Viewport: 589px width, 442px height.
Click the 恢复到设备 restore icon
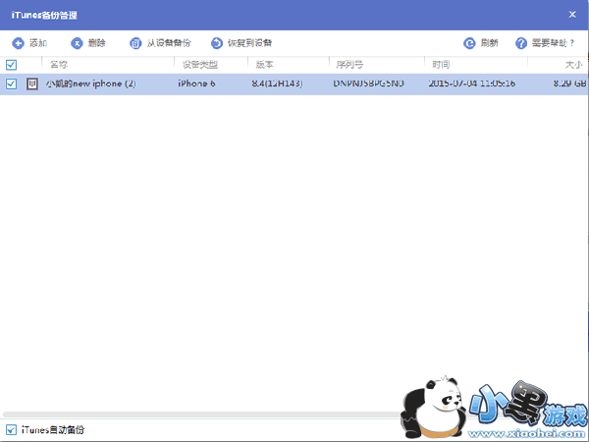click(x=217, y=43)
